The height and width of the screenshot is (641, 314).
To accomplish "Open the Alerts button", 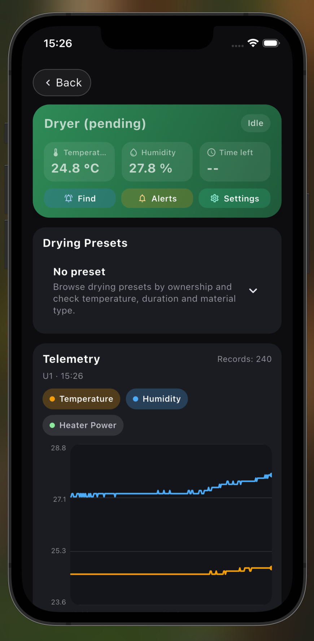I will click(157, 198).
